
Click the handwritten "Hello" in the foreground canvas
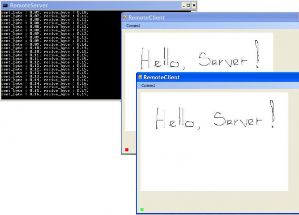(x=175, y=118)
